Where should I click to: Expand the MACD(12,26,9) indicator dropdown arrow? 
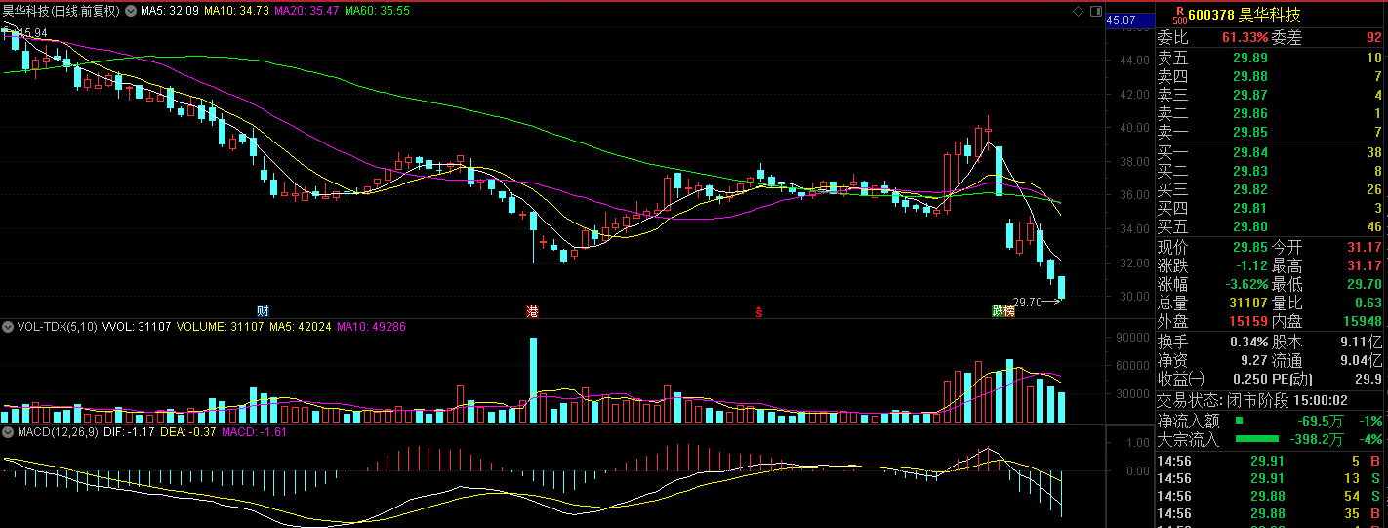[10, 431]
